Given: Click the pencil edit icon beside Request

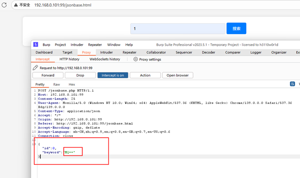Looking at the screenshot, I should tap(35, 68).
